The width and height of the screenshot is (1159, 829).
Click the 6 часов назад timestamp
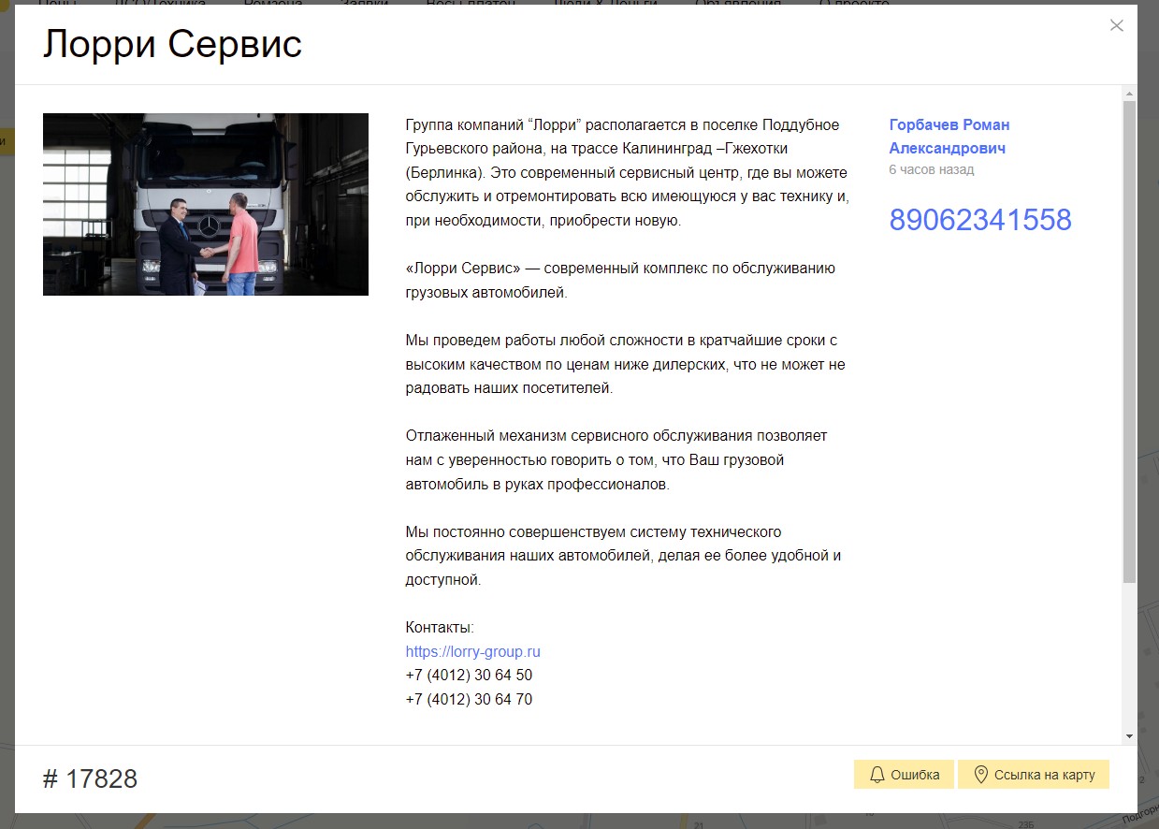point(931,169)
